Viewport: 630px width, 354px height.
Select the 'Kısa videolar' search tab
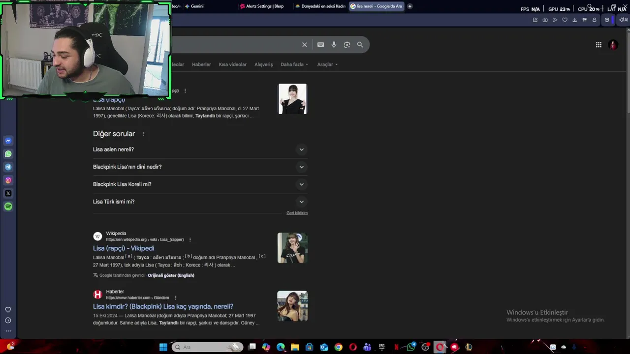pyautogui.click(x=233, y=64)
